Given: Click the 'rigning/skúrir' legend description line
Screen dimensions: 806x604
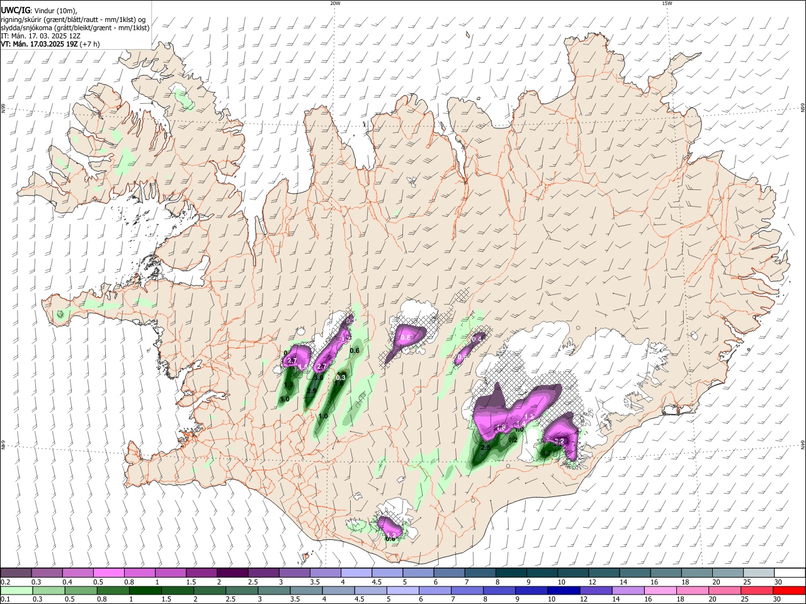Looking at the screenshot, I should pos(72,19).
